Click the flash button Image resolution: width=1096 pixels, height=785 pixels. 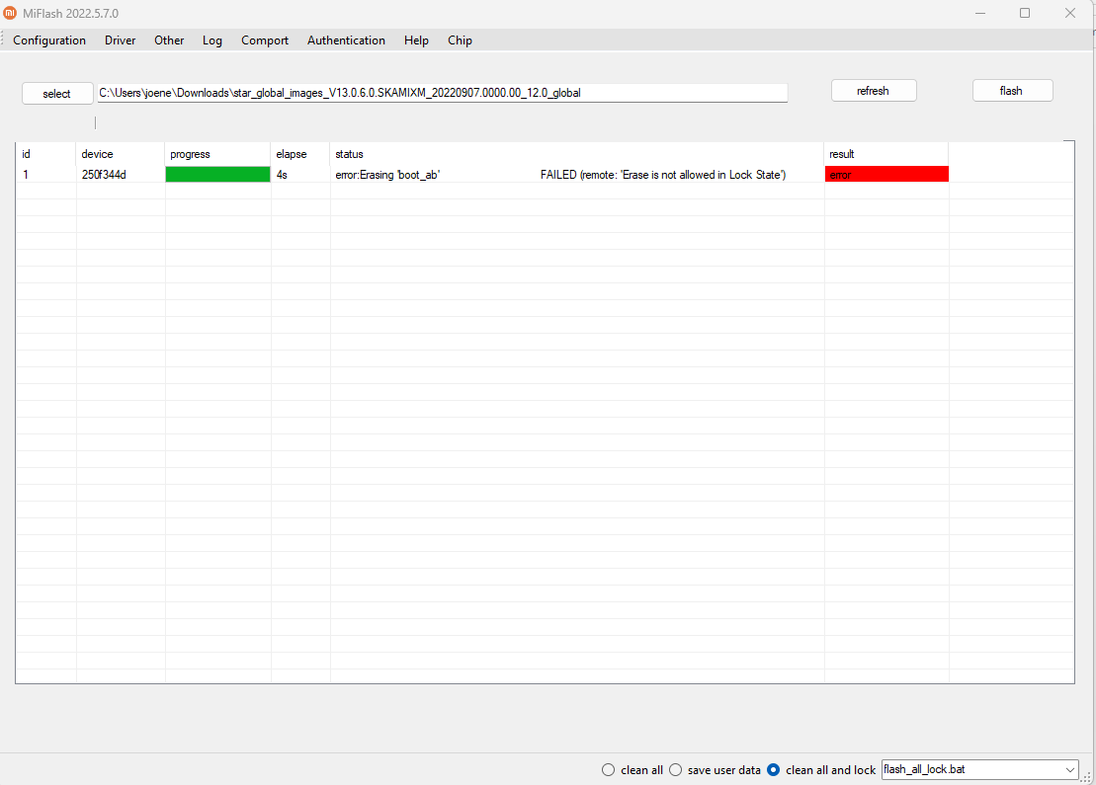coord(1012,91)
